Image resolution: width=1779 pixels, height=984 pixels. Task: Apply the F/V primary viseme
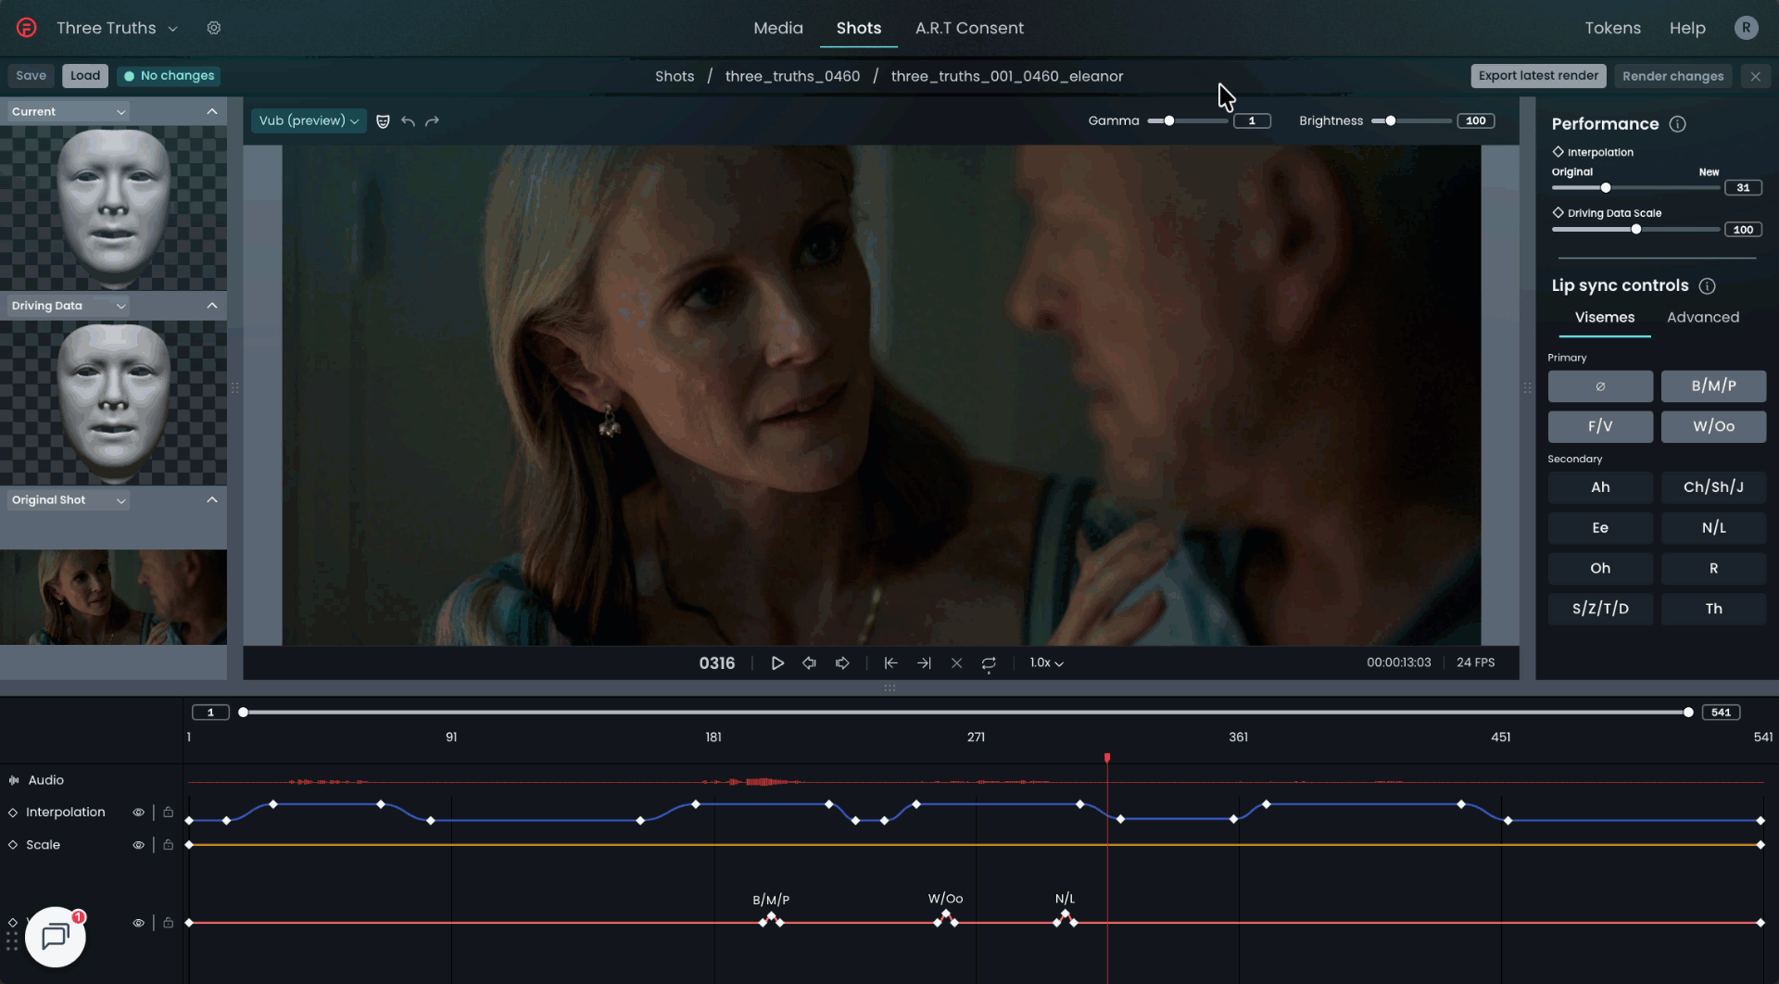click(x=1600, y=427)
